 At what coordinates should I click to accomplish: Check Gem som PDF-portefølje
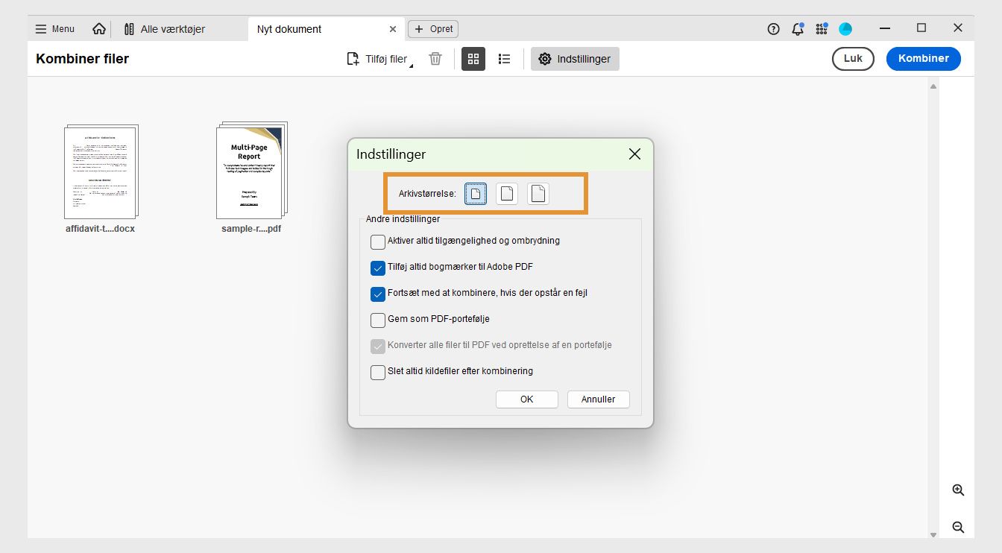tap(378, 320)
